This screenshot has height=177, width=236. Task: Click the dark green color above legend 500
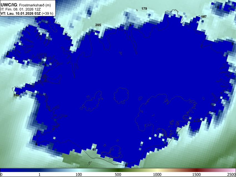(x=118, y=170)
